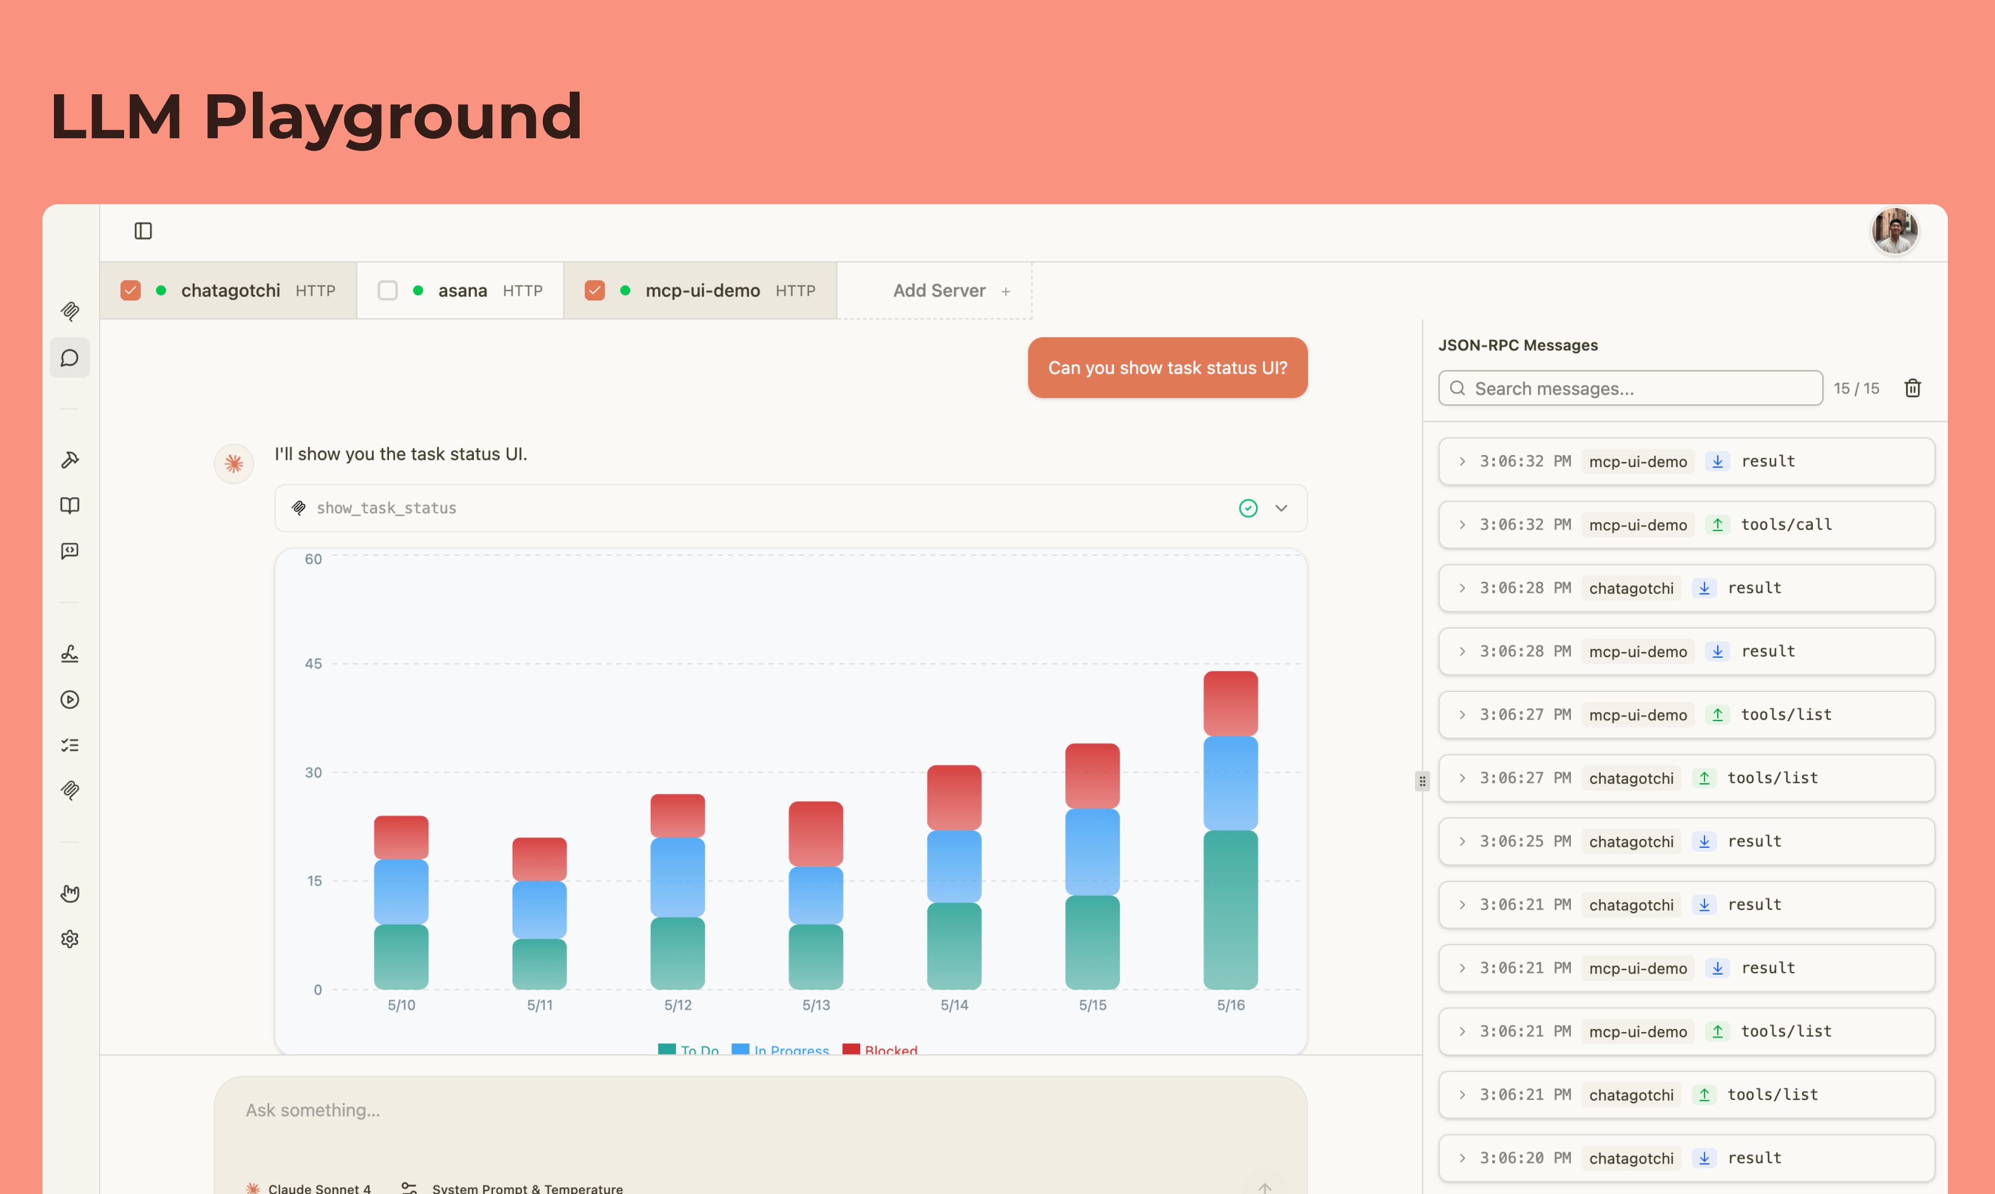Expand the 3:06:32 PM tools/call message
This screenshot has width=1995, height=1194.
[x=1461, y=525]
